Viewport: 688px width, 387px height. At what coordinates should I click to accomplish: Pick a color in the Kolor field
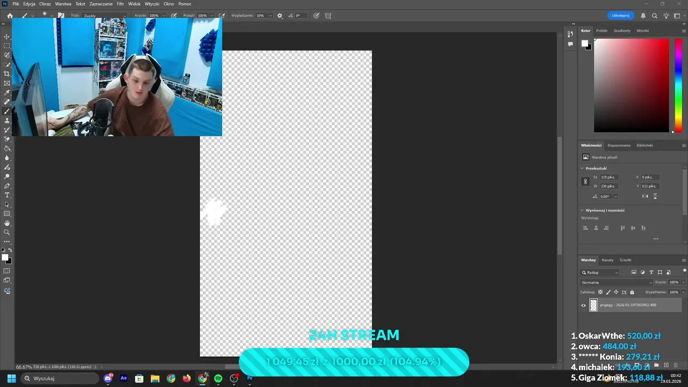pyautogui.click(x=631, y=85)
